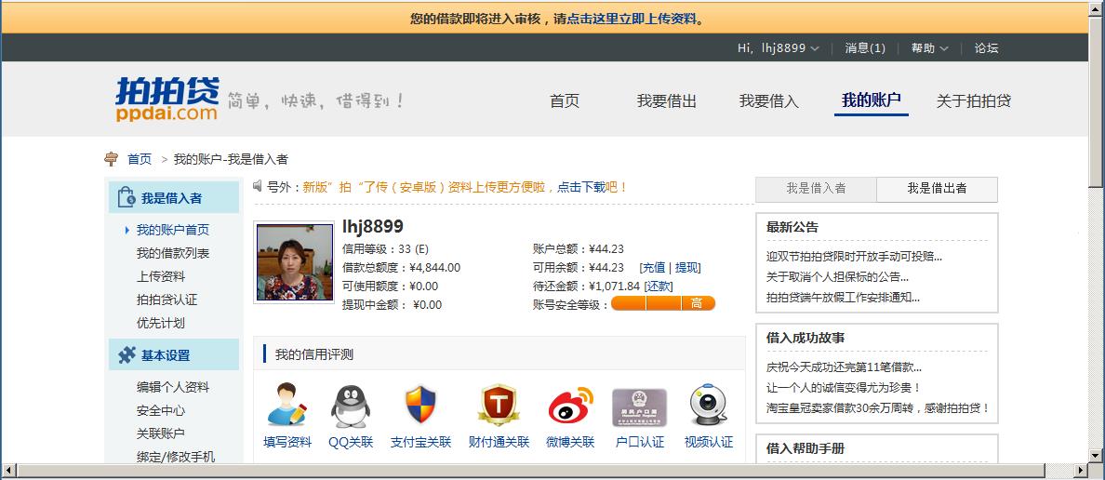
Task: Open the 支付宝关联 shield icon
Action: pyautogui.click(x=420, y=406)
